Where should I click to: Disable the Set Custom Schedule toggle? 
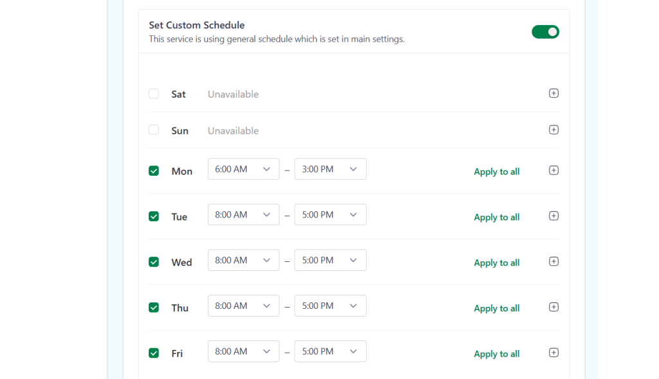coord(545,32)
